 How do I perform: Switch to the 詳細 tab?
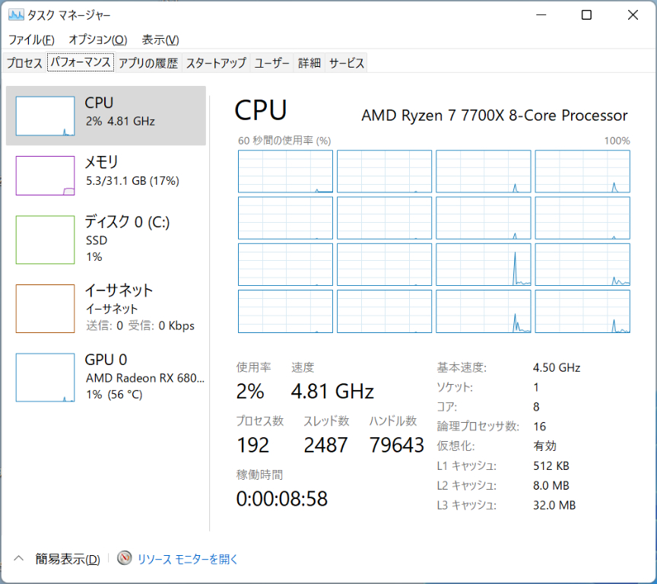(x=309, y=63)
